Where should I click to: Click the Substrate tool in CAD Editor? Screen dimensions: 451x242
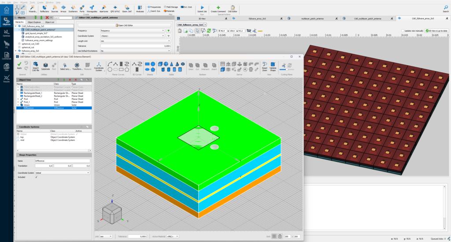45,67
